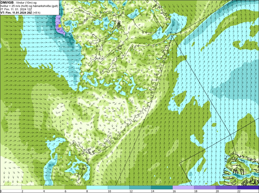Click the 10–12 m/s teal legend swatch
Screen dimensions: 259x193
tap(119, 187)
